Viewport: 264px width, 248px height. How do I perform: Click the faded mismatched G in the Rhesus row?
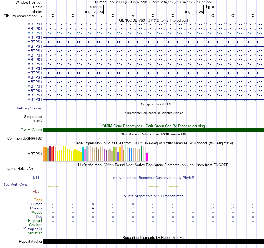pos(133,208)
